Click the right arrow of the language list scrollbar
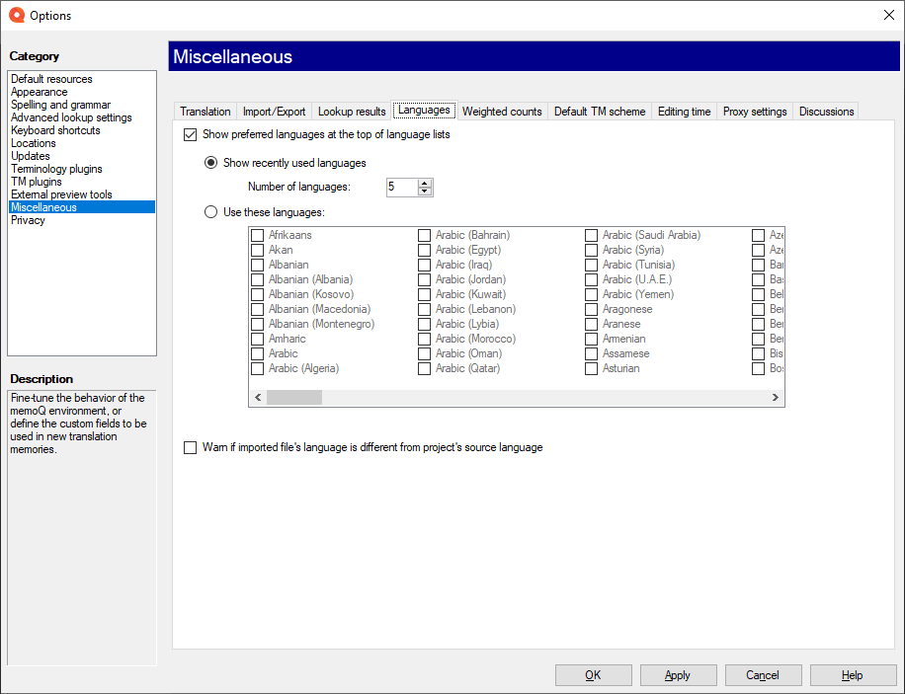This screenshot has height=694, width=905. pyautogui.click(x=777, y=397)
